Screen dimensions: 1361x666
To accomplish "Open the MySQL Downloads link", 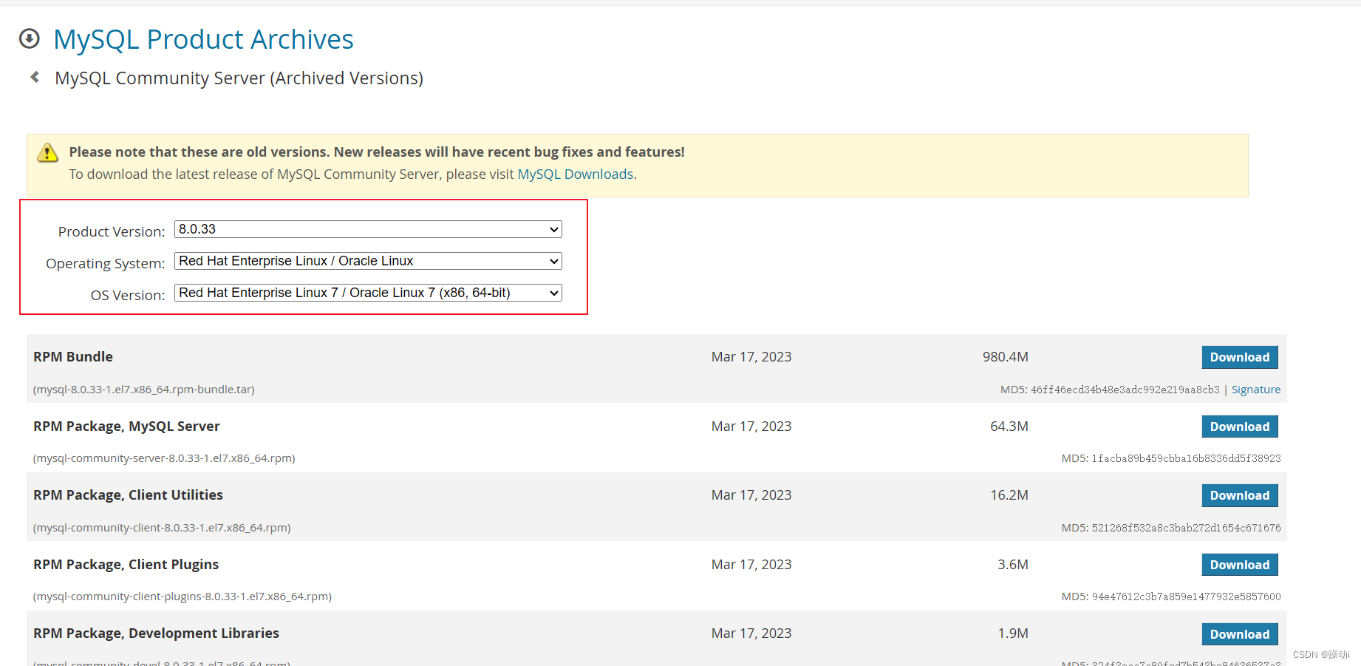I will click(x=576, y=174).
